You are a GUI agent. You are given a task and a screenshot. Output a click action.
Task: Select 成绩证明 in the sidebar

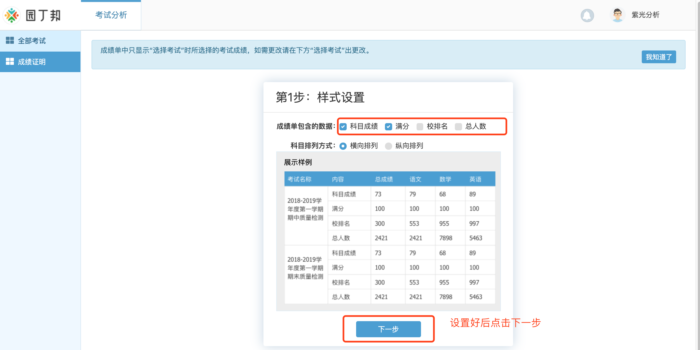(x=32, y=62)
